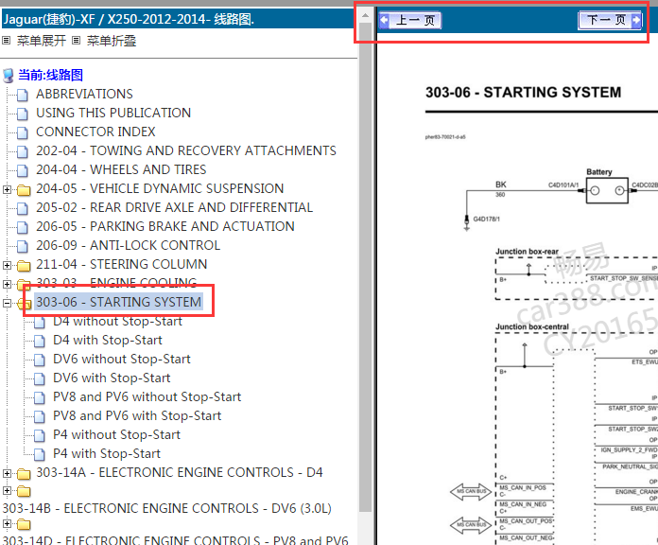Open PV8 and PV6 without Stop-Start
Viewport: 658px width, 545px height.
(147, 396)
